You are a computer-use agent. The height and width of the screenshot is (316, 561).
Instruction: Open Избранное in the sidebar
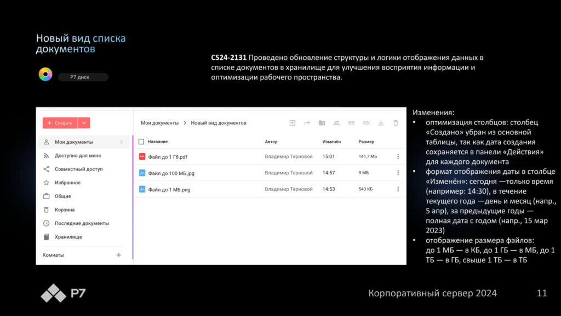[67, 183]
